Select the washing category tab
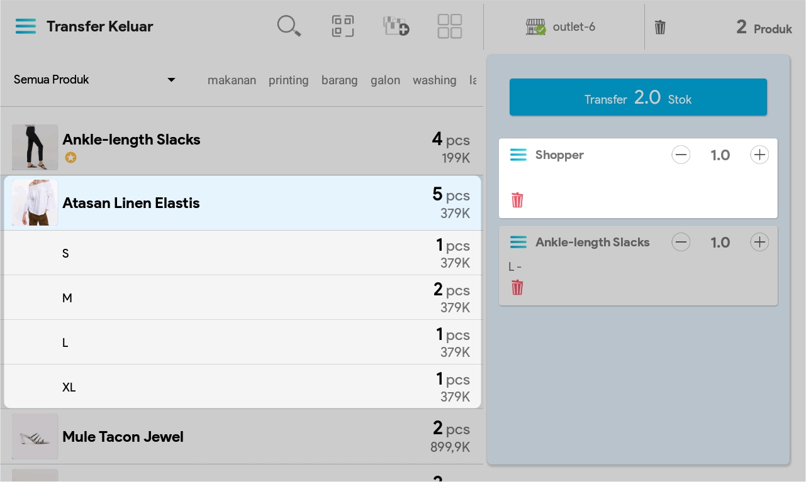Viewport: 806px width, 482px height. click(434, 80)
